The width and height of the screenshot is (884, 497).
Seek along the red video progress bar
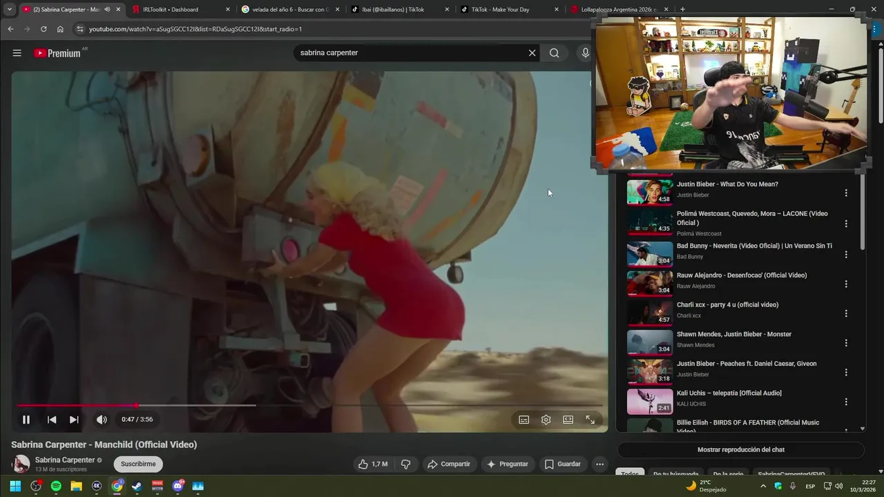pos(309,405)
